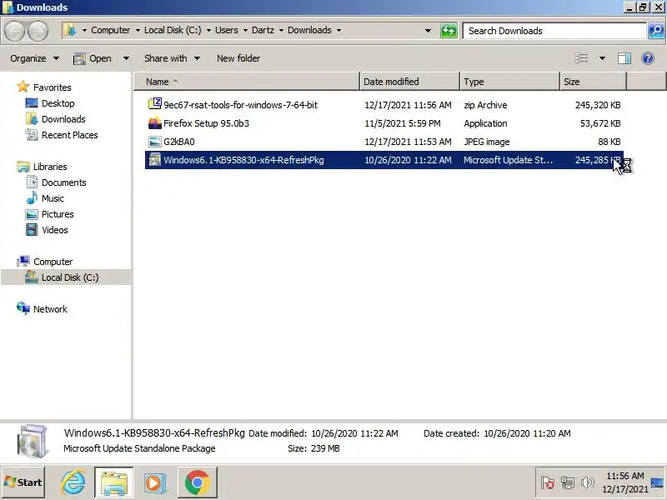Select file 9ec67-rsat-tools-for-windows-7-64-bit
Screen dimensions: 667x500
[x=240, y=105]
